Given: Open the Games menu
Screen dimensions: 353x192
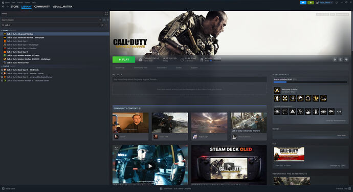Looking at the screenshot, I should (28, 3).
